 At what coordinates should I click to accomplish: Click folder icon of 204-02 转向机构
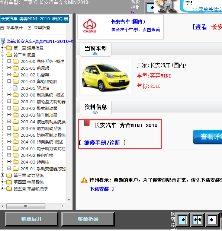pos(16,155)
